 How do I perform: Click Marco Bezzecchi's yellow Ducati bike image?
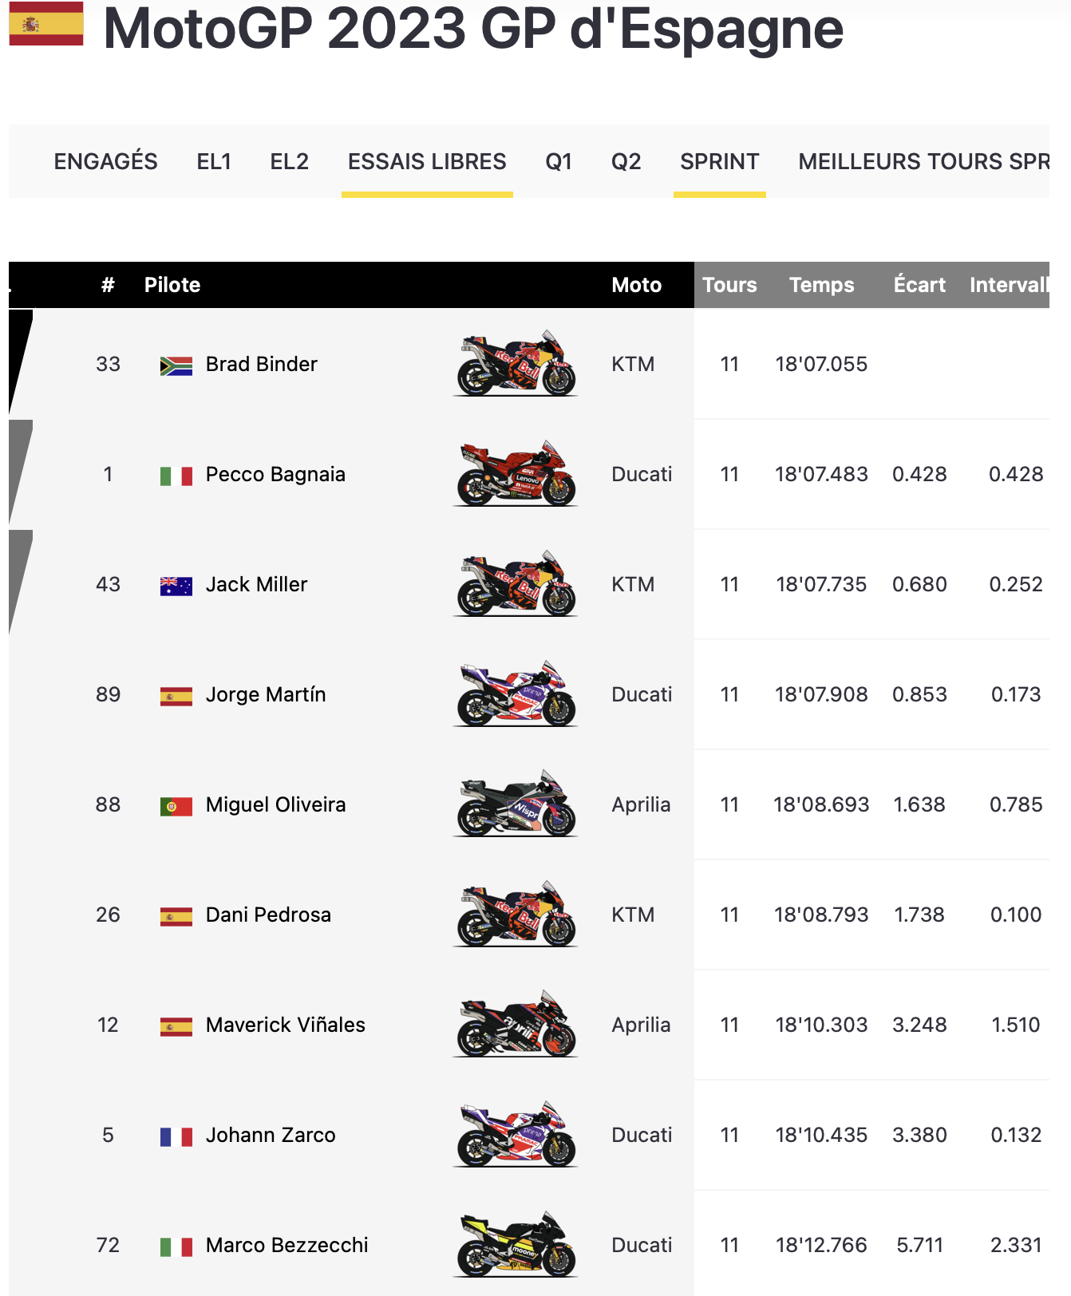(516, 1244)
